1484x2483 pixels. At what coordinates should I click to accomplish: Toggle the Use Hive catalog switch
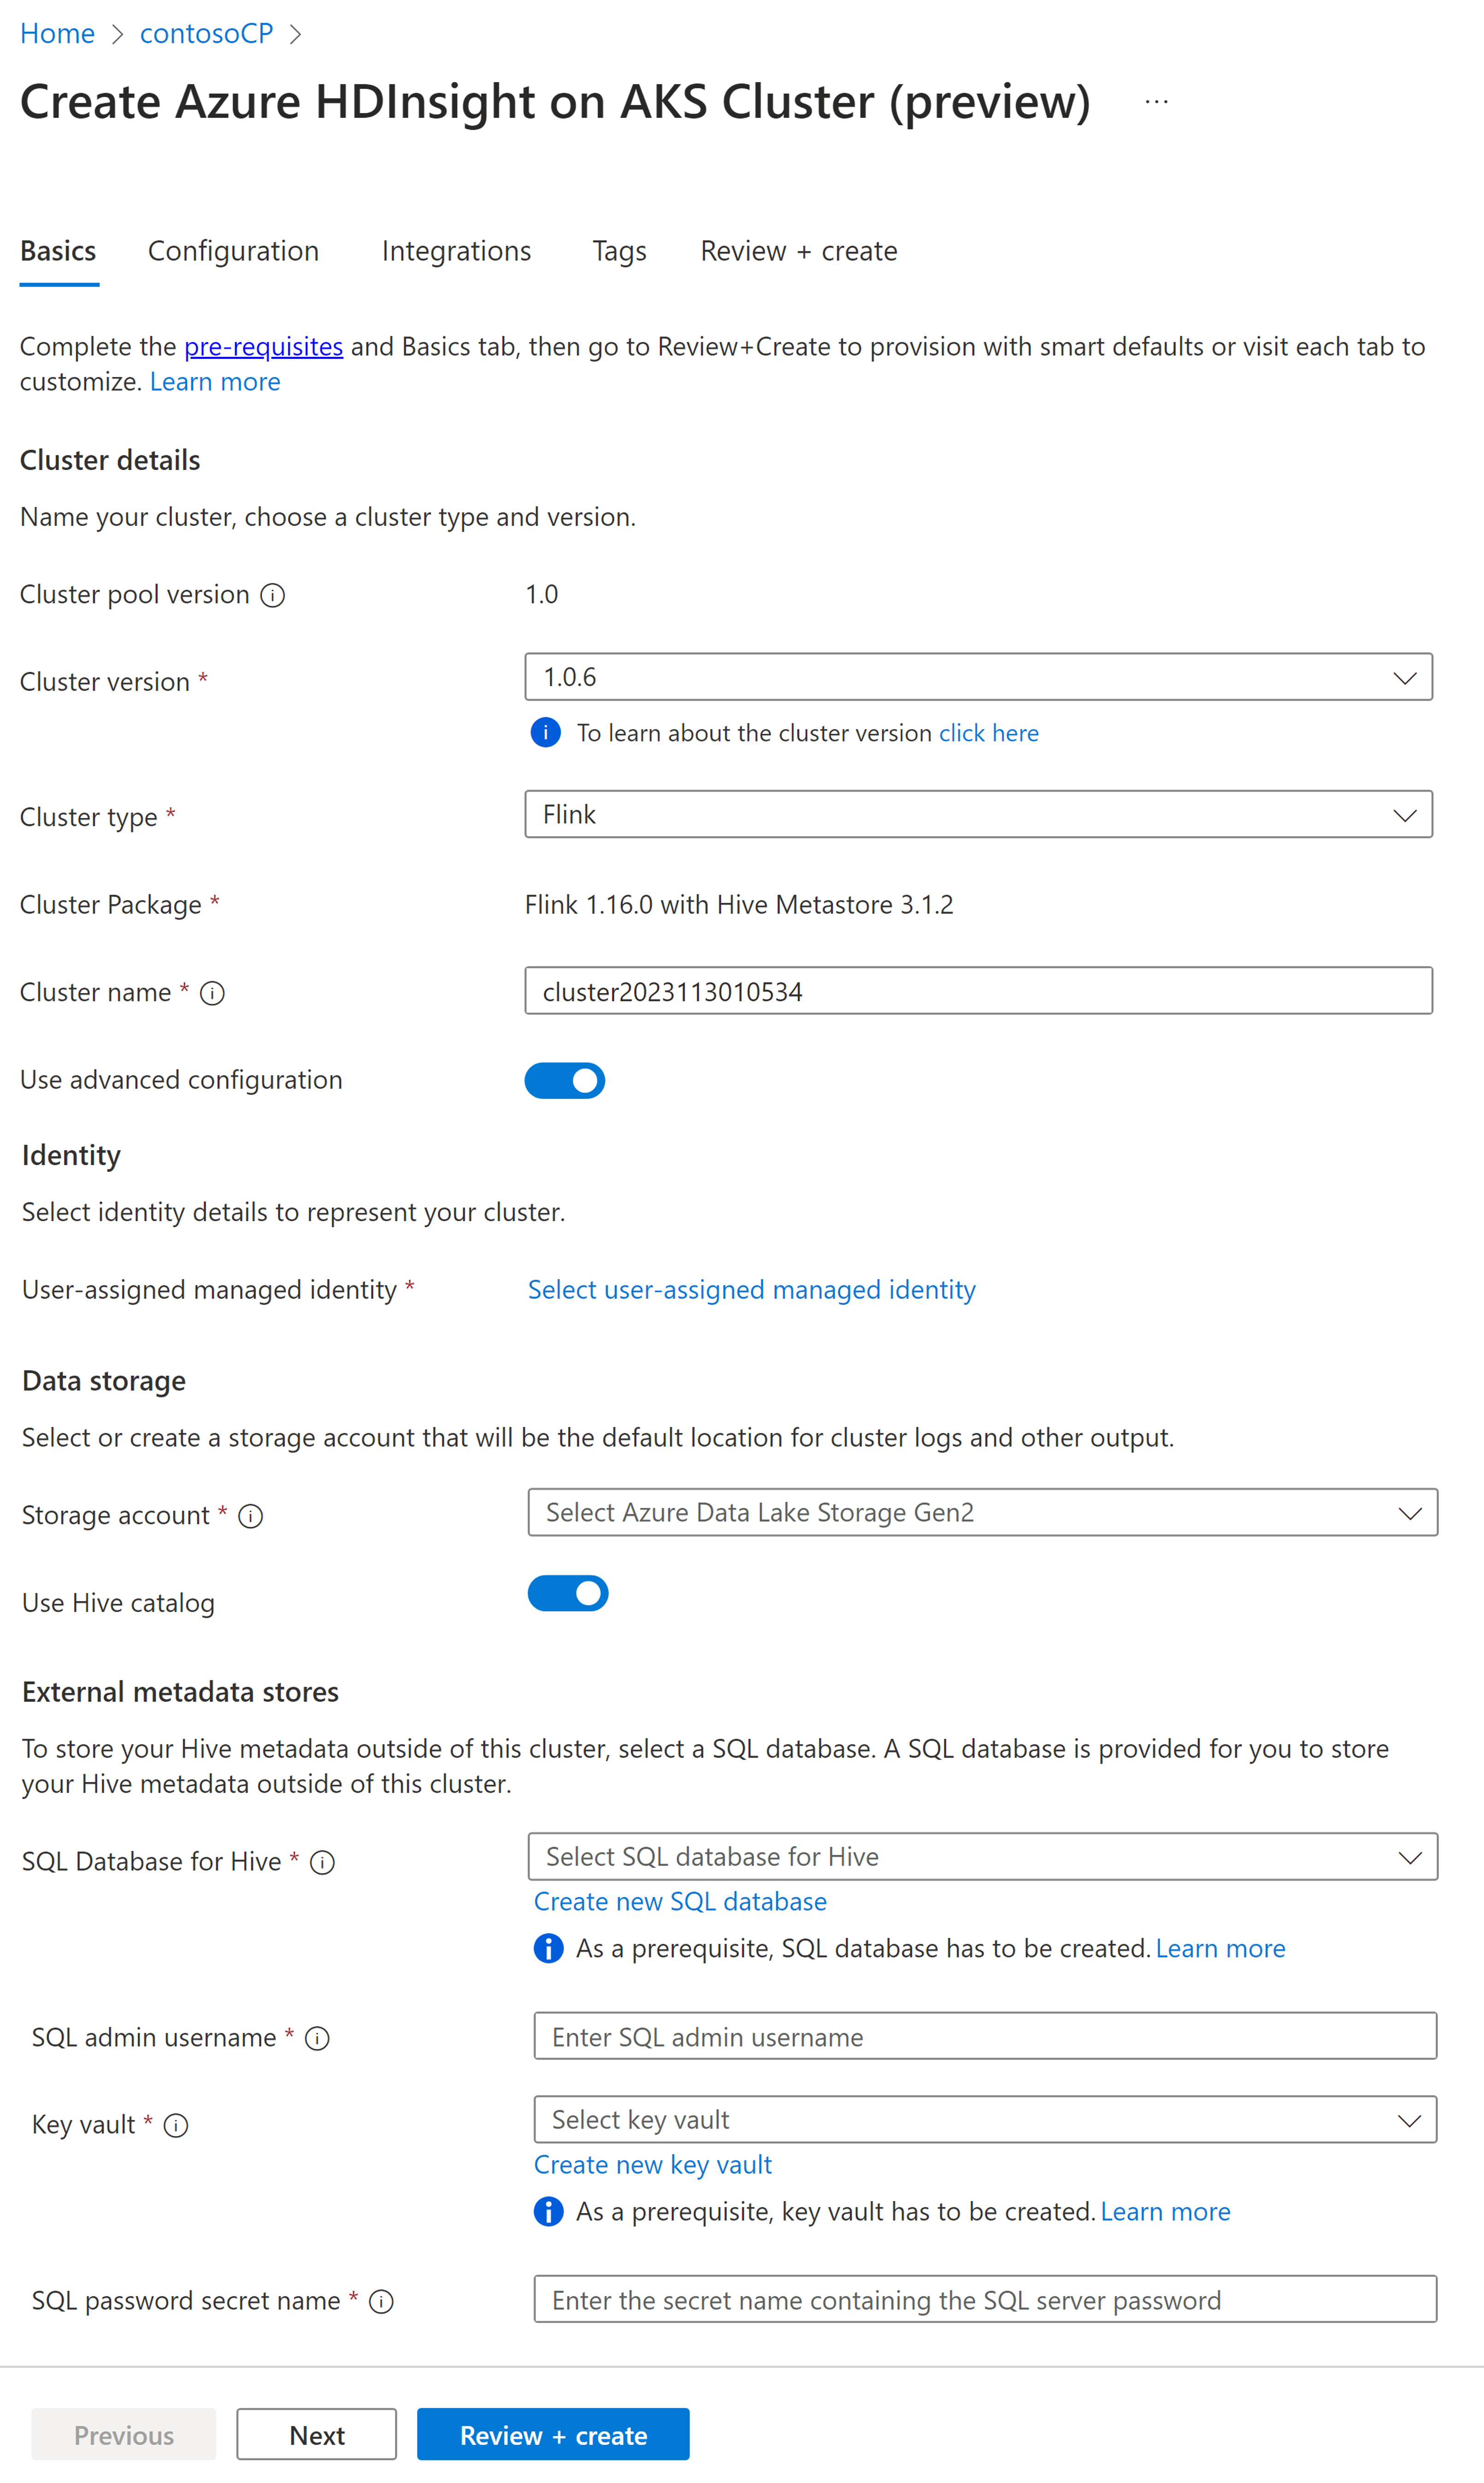coord(569,1593)
